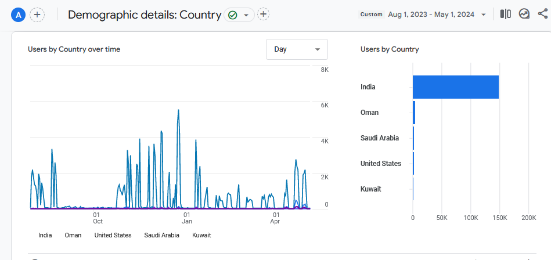Click the 'A' All Users segment badge

pos(19,15)
